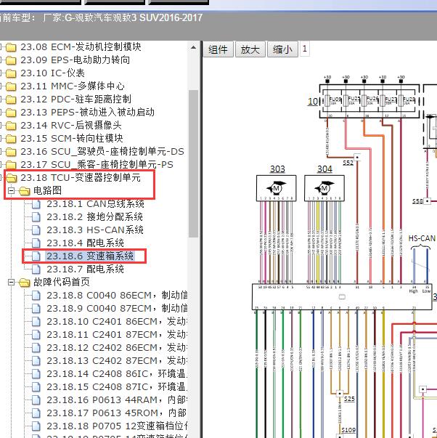Click the tree scrollbar up arrow
Viewport: 437px width, 438px height.
[x=193, y=47]
